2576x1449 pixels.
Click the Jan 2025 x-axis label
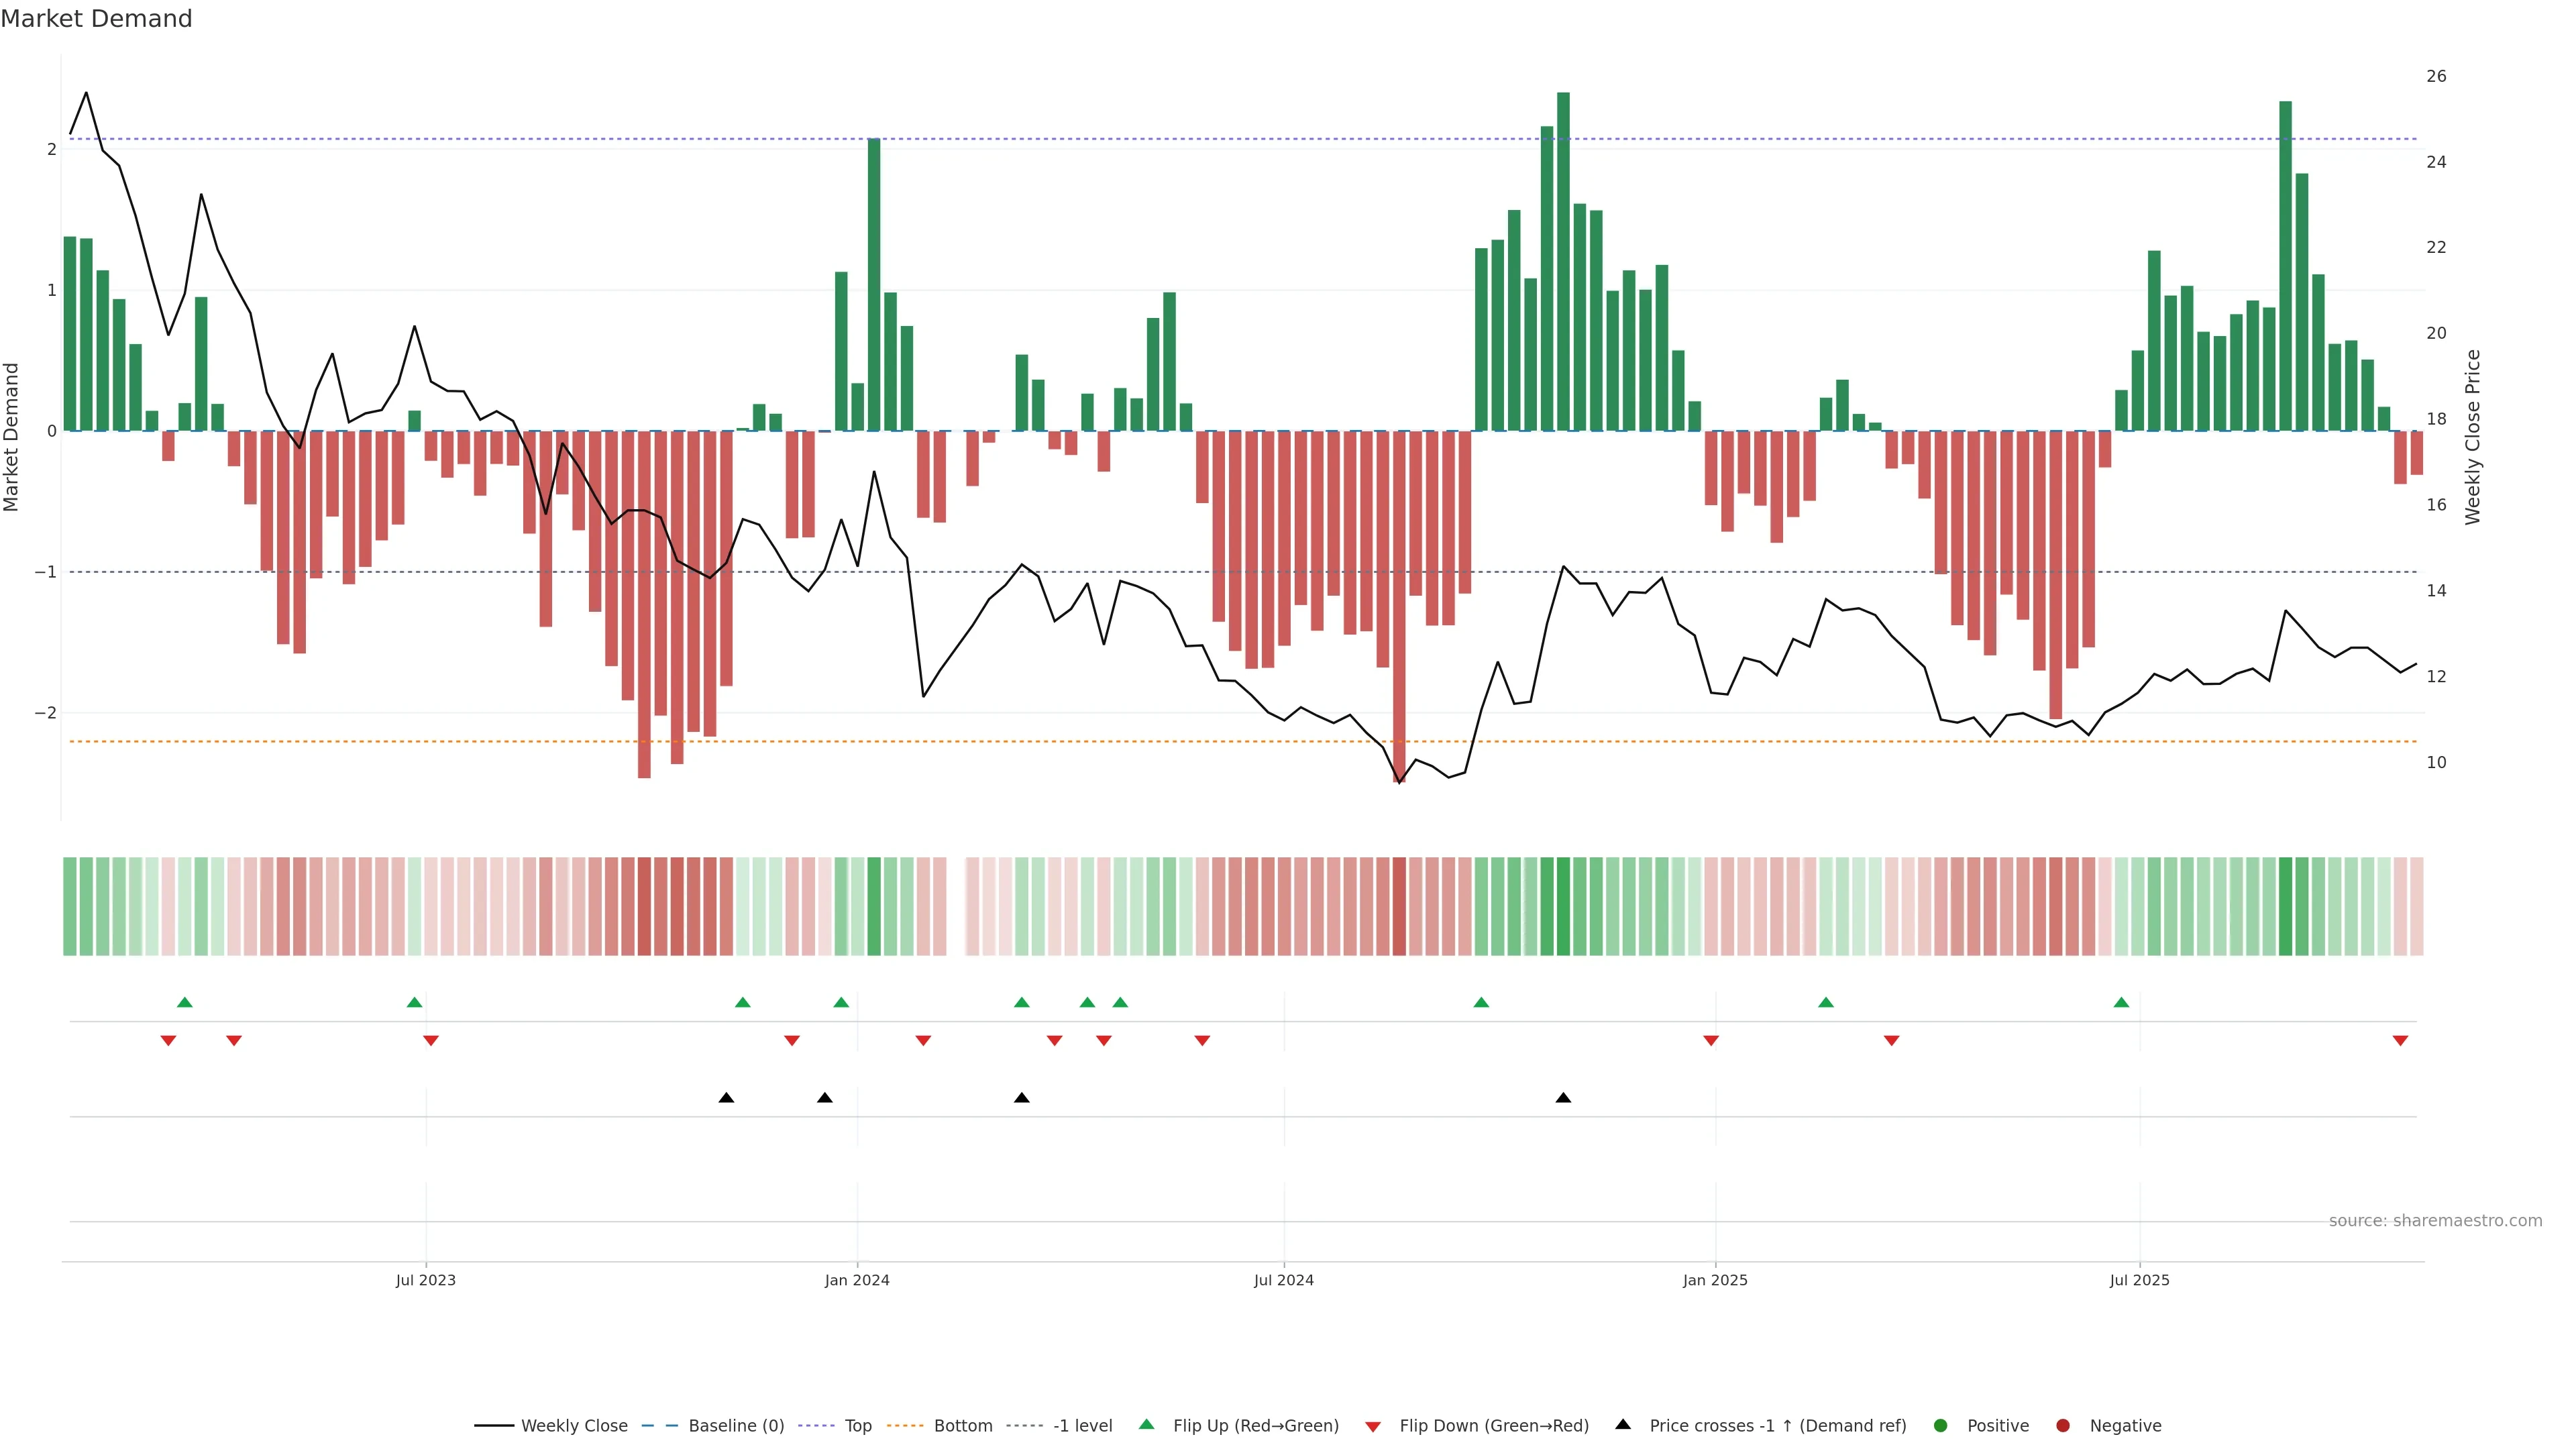pos(1715,1280)
